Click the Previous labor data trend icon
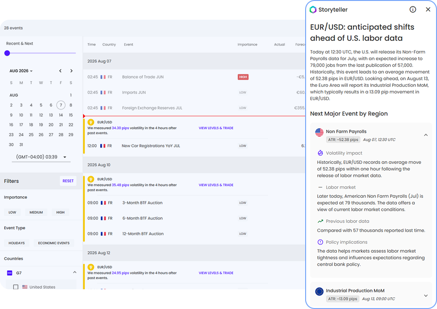 tap(320, 221)
